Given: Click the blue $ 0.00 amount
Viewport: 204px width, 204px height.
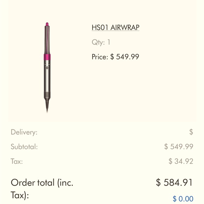Looking at the screenshot, I should 183,199.
